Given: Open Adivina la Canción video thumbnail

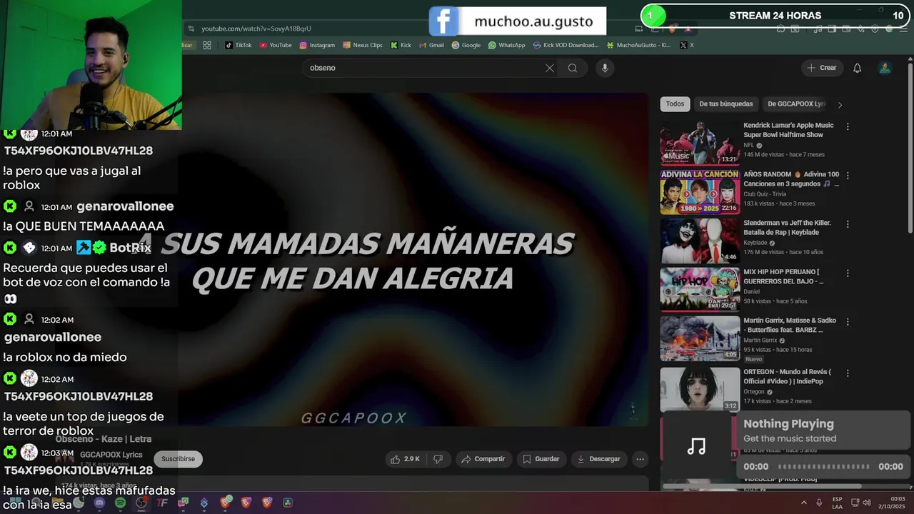Looking at the screenshot, I should (x=700, y=191).
